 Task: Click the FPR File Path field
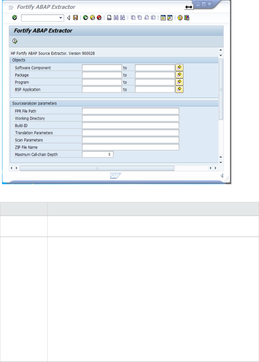[x=131, y=111]
